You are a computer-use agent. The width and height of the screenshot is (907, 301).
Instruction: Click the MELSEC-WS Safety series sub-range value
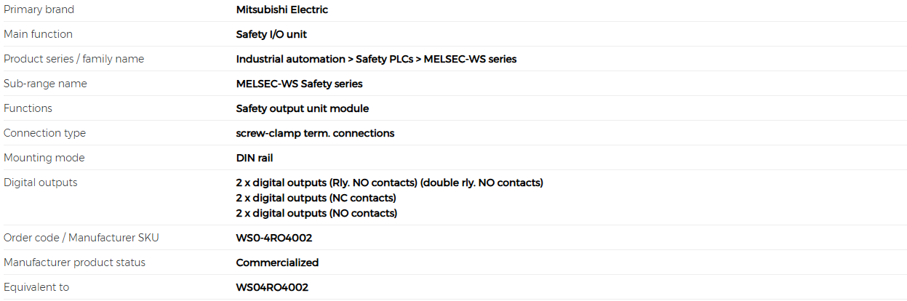click(x=300, y=84)
